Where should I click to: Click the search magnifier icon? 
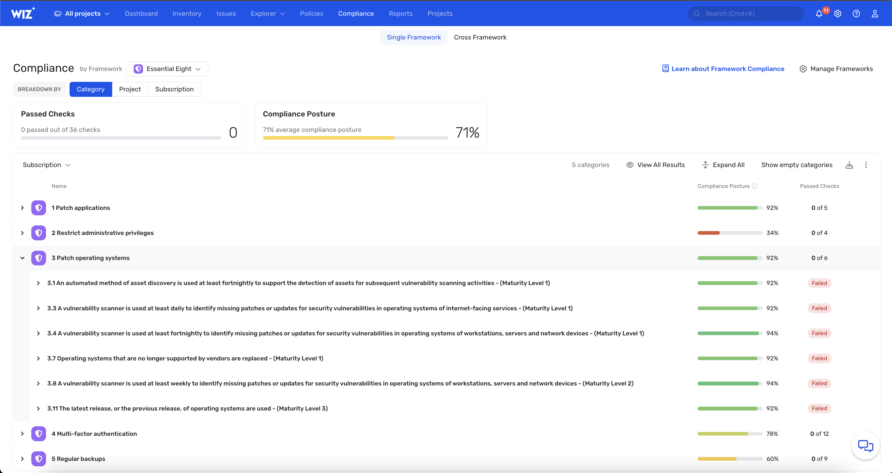coord(697,13)
